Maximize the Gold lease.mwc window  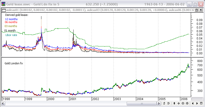point(195,4)
